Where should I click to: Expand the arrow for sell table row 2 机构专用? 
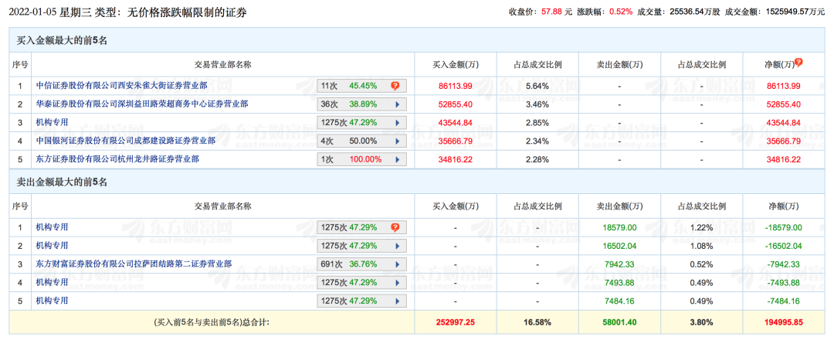click(x=397, y=246)
